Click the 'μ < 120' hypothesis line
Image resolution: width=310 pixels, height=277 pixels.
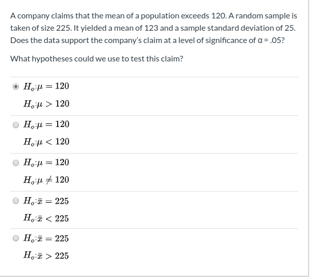(x=46, y=142)
